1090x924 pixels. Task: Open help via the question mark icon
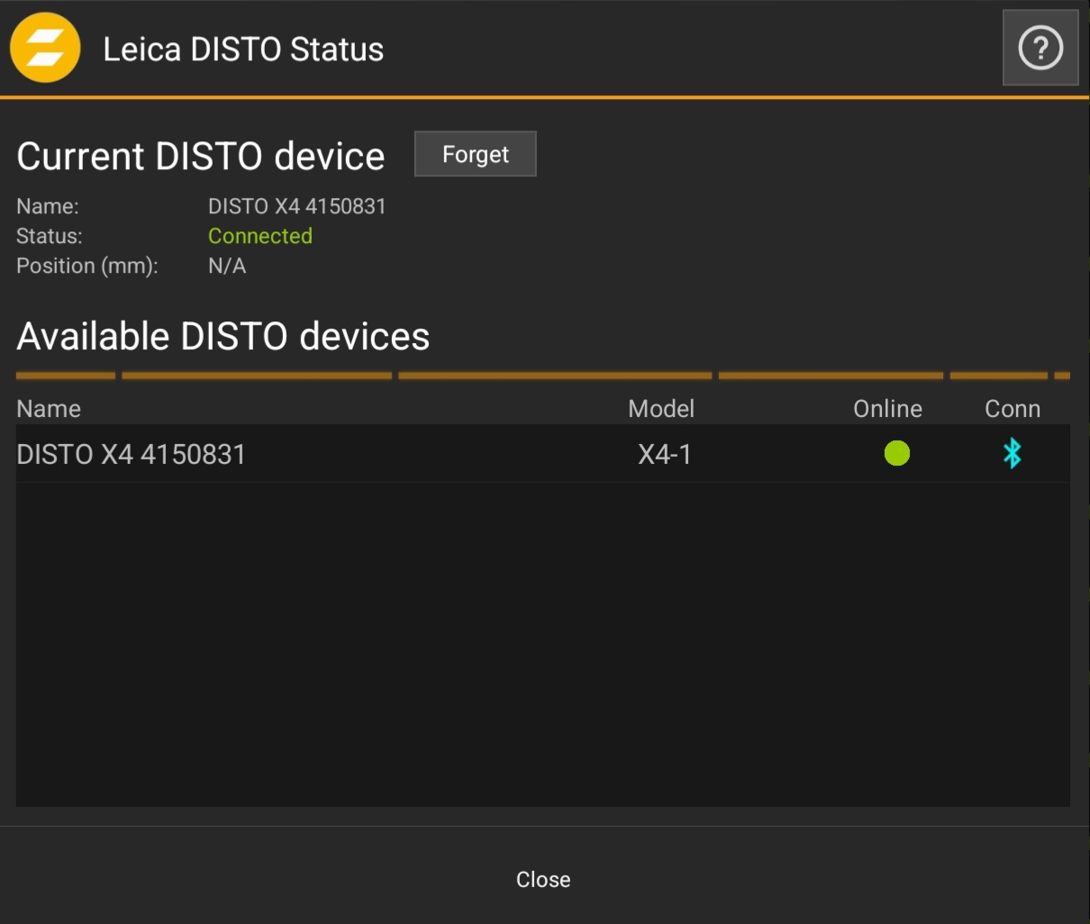pos(1040,48)
